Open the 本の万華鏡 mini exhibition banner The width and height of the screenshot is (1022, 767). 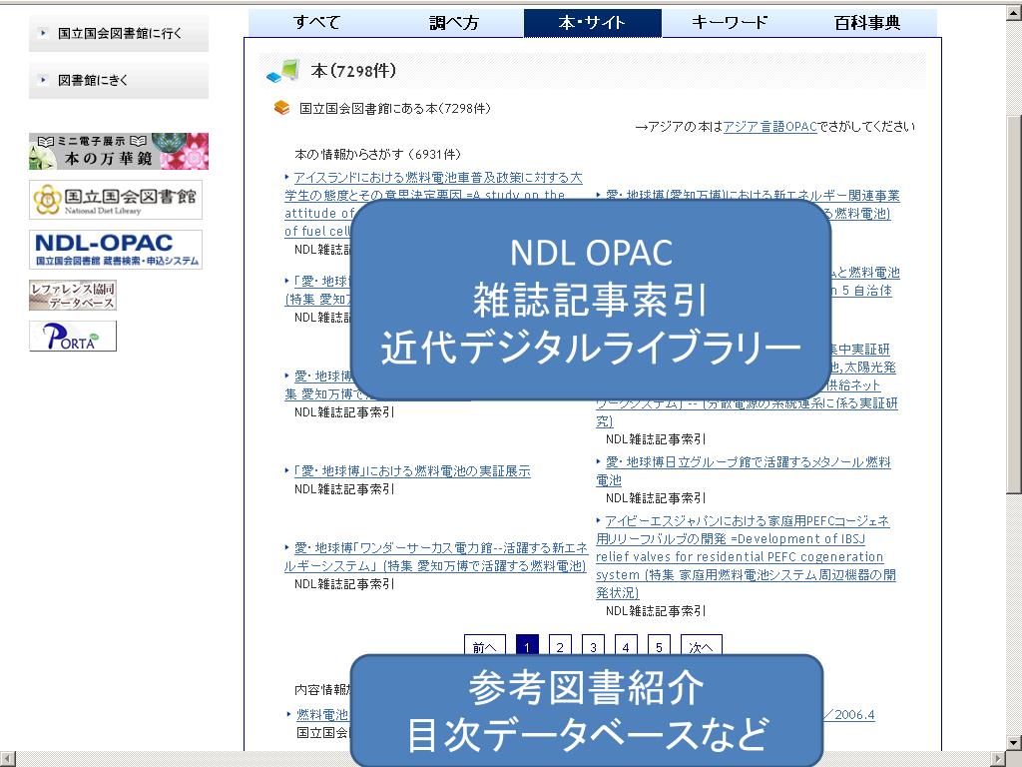[119, 152]
